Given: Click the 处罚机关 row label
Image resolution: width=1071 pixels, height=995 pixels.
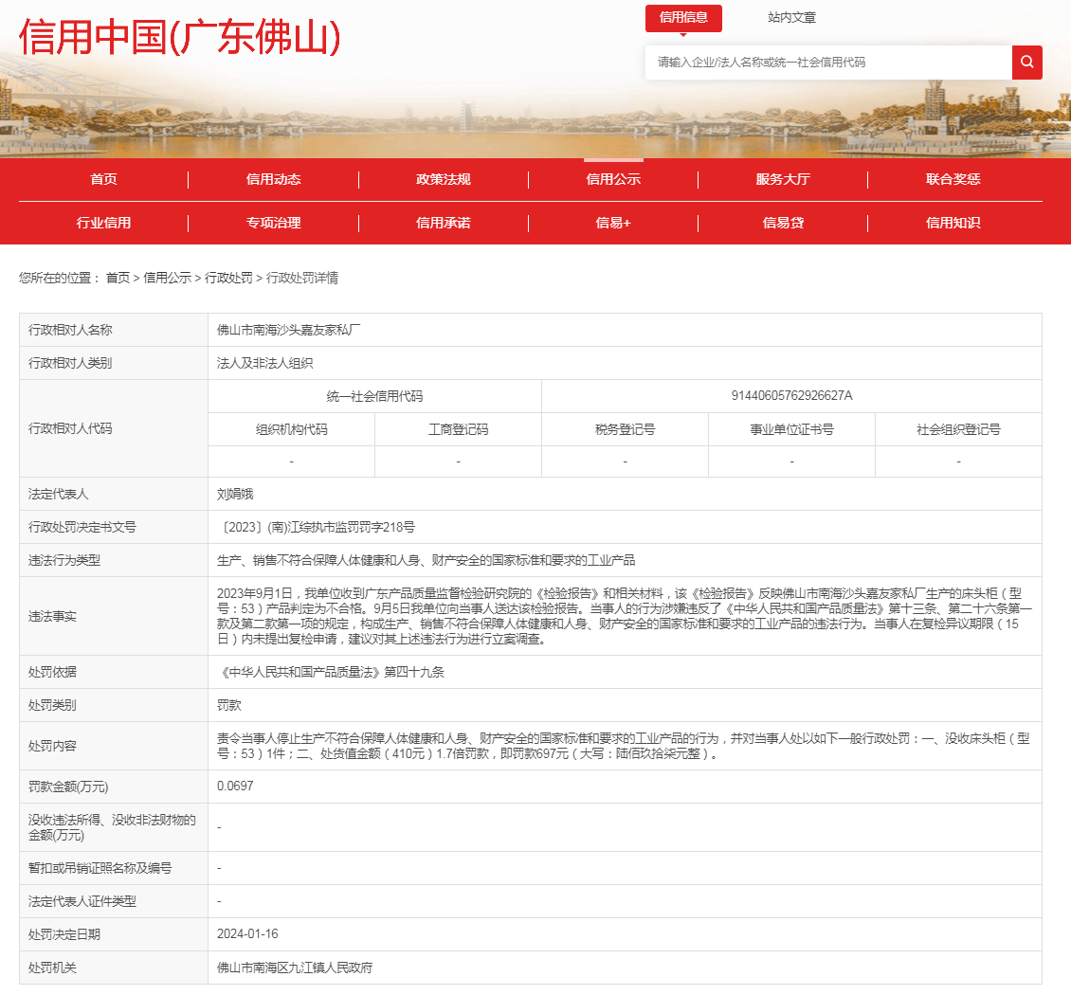Looking at the screenshot, I should click(x=52, y=968).
